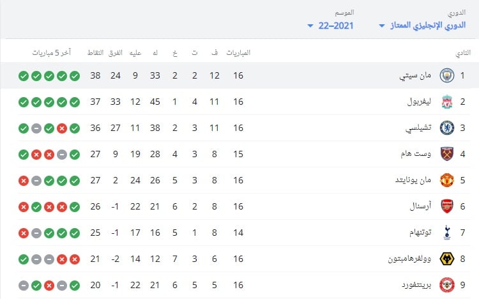Click the Arsenal club crest
The image size is (479, 299).
447,206
